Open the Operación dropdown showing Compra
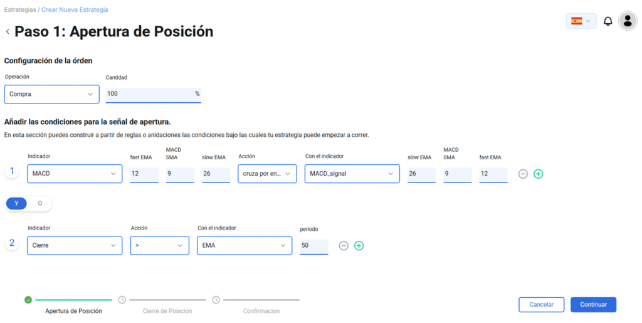The image size is (642, 323). point(51,94)
